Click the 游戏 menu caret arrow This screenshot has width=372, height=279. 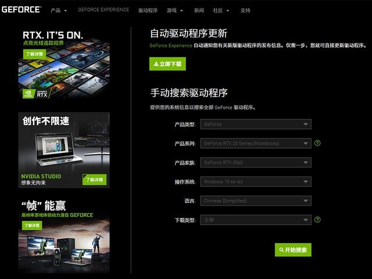pos(182,10)
